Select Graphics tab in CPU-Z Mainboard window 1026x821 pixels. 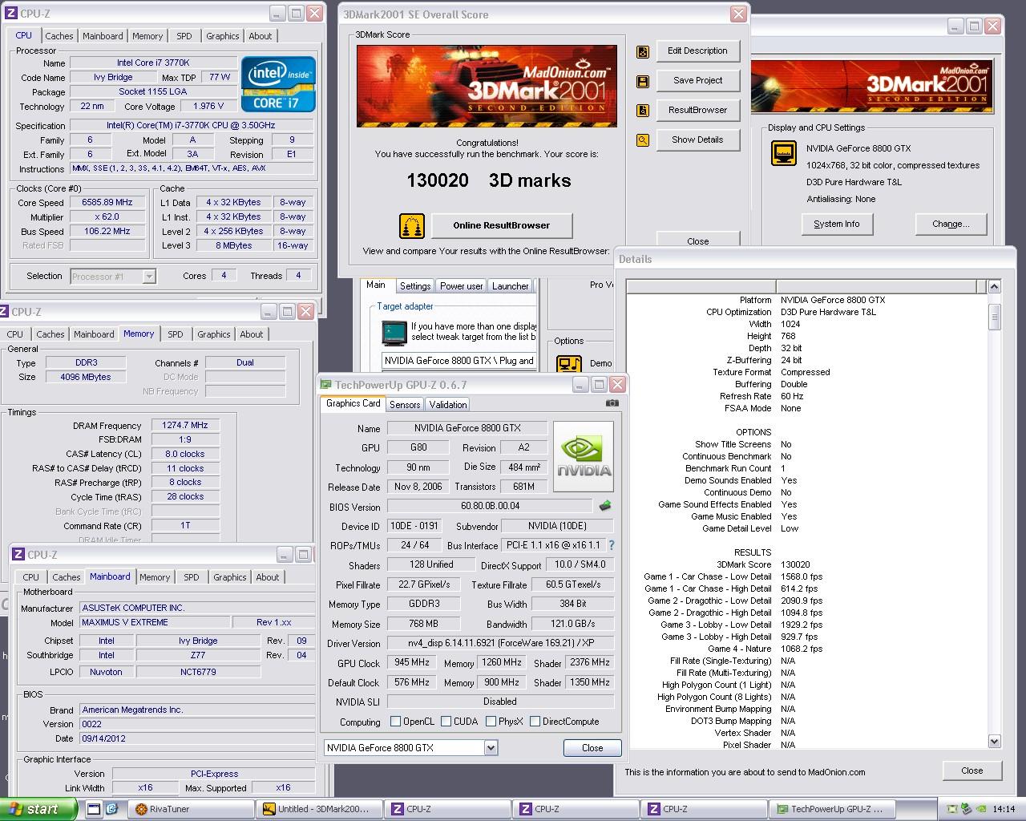tap(230, 577)
